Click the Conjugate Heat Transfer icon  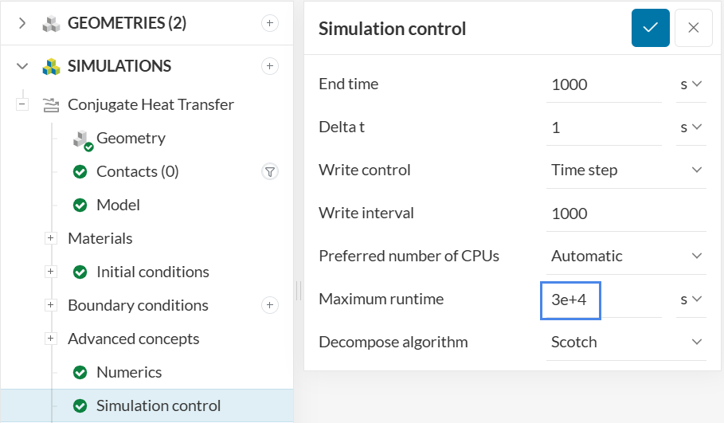tap(51, 104)
